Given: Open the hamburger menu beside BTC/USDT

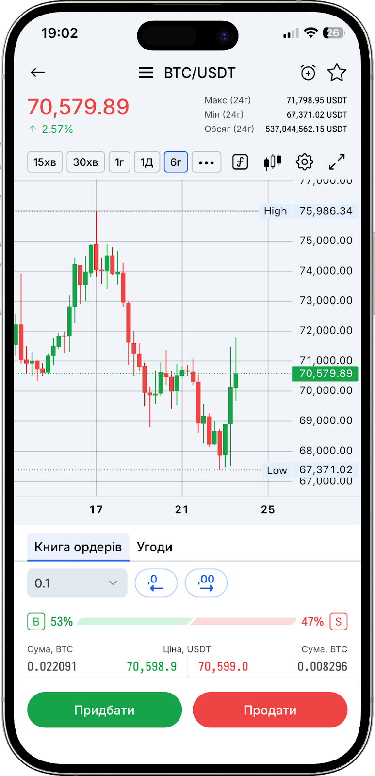Looking at the screenshot, I should [146, 73].
